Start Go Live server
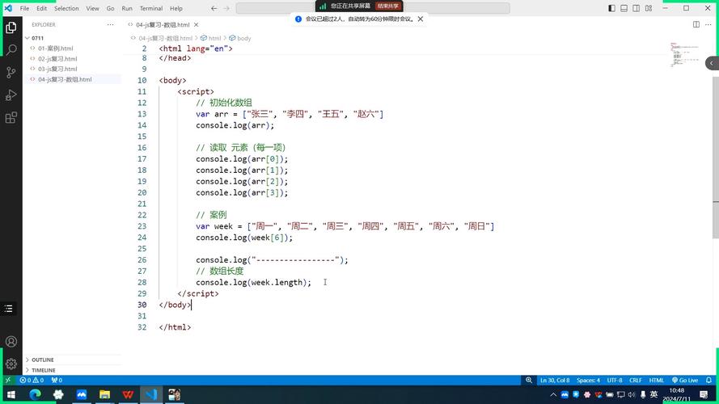Viewport: 719px width, 404px height. [x=685, y=381]
